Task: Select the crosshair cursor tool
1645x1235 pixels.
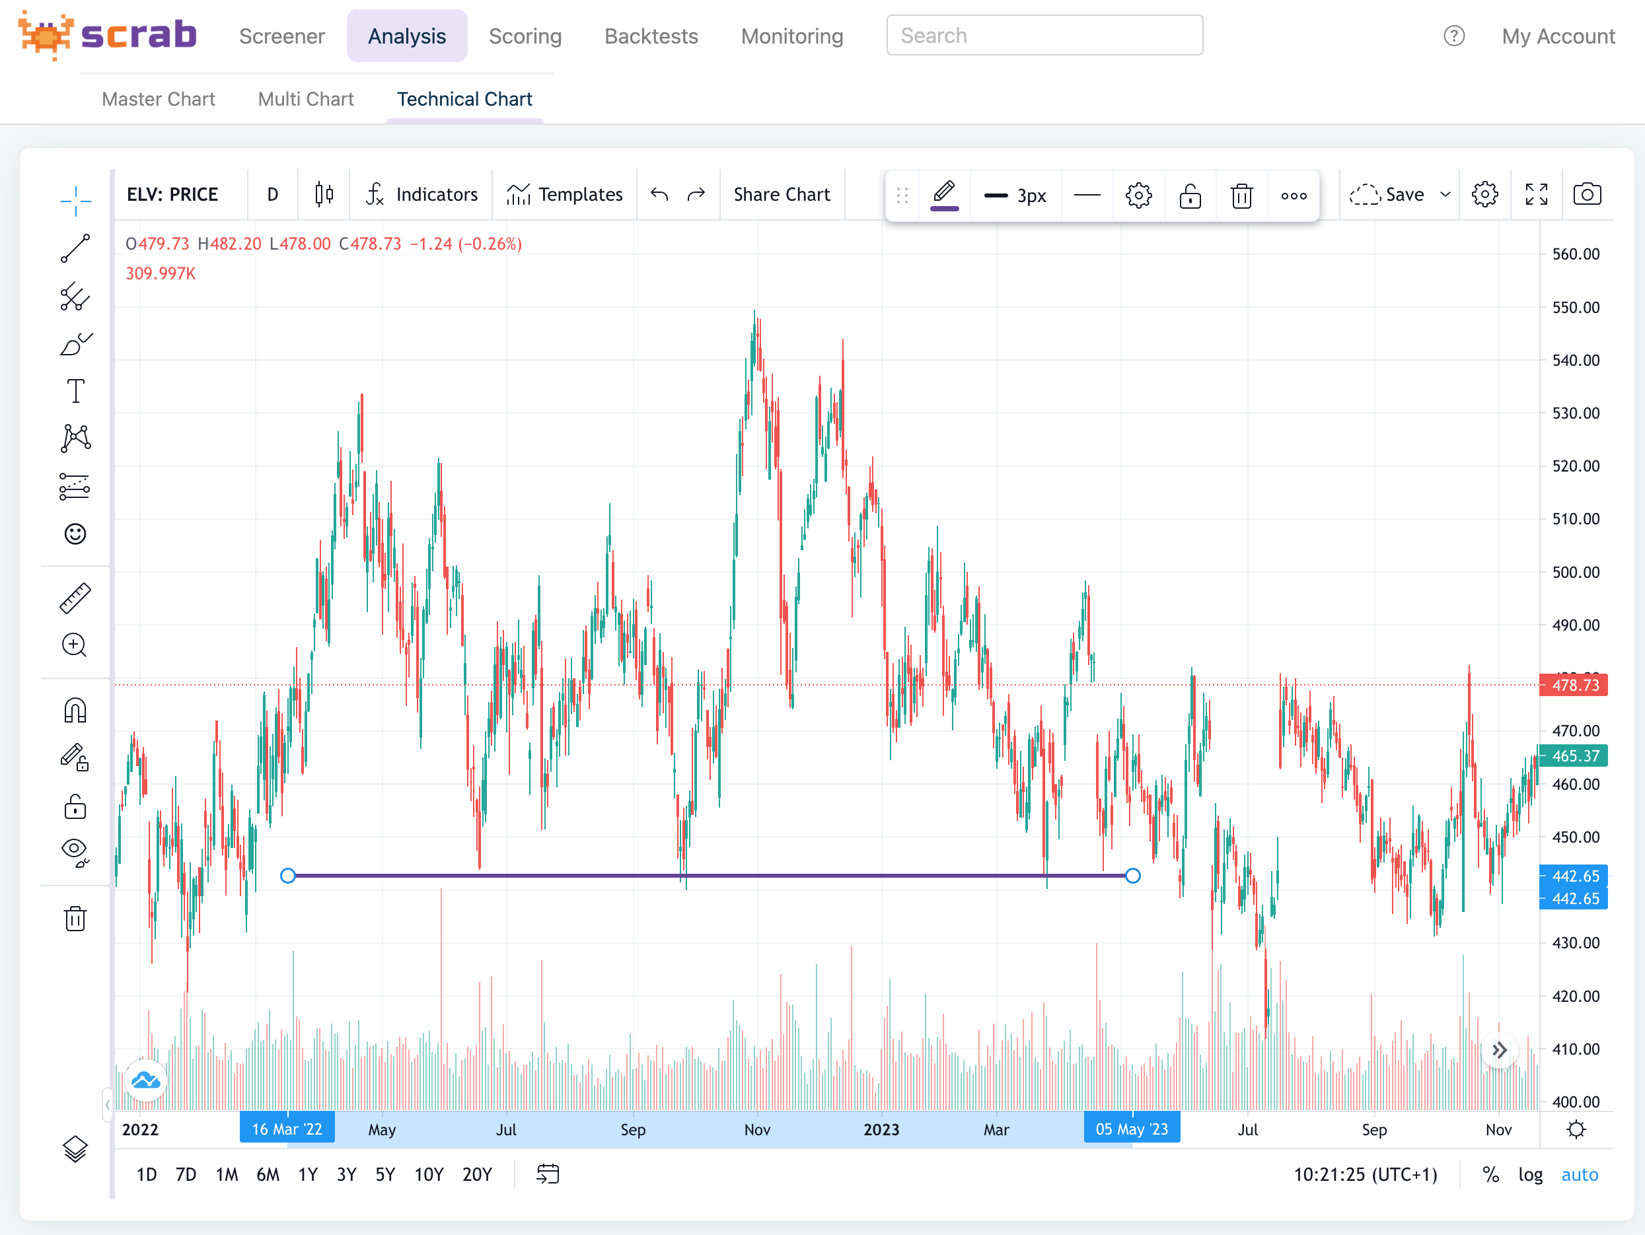Action: click(75, 201)
